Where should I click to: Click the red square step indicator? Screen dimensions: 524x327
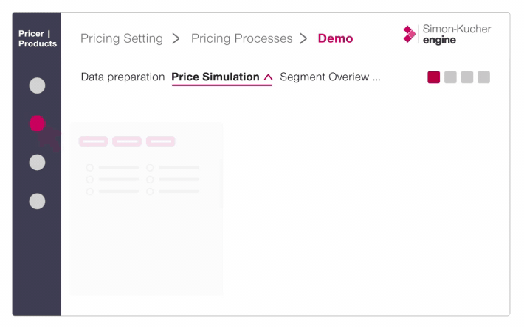tap(433, 77)
